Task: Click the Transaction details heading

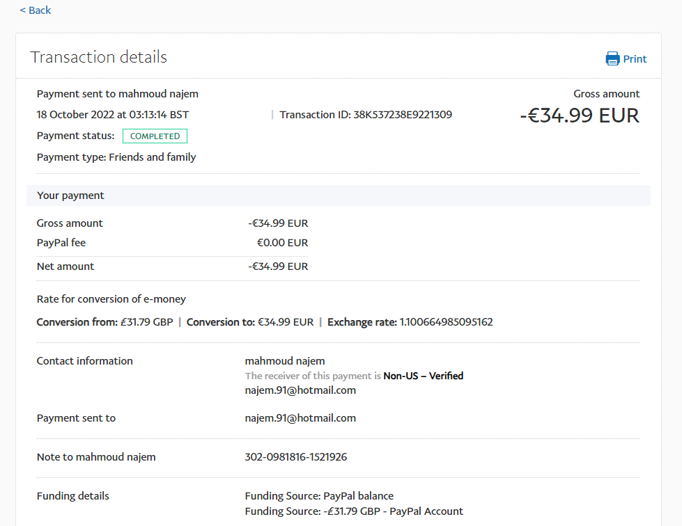Action: pyautogui.click(x=98, y=57)
